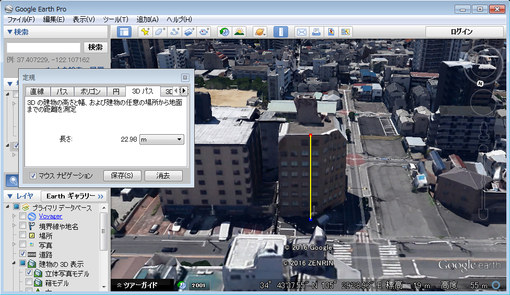Click the compass N ring

coord(480,84)
